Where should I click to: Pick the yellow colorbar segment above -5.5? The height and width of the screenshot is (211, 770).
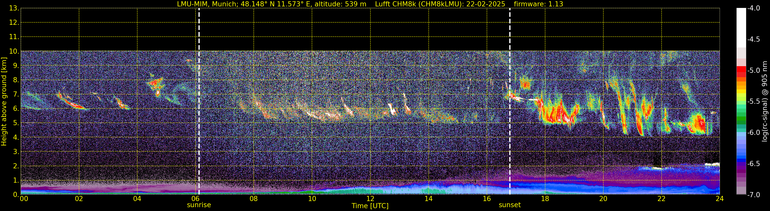click(x=741, y=91)
